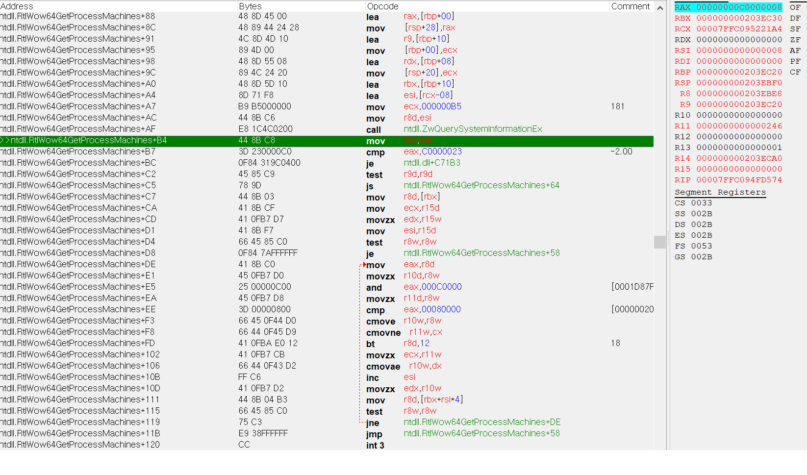Click the Address column header
807x475 pixels.
[17, 6]
